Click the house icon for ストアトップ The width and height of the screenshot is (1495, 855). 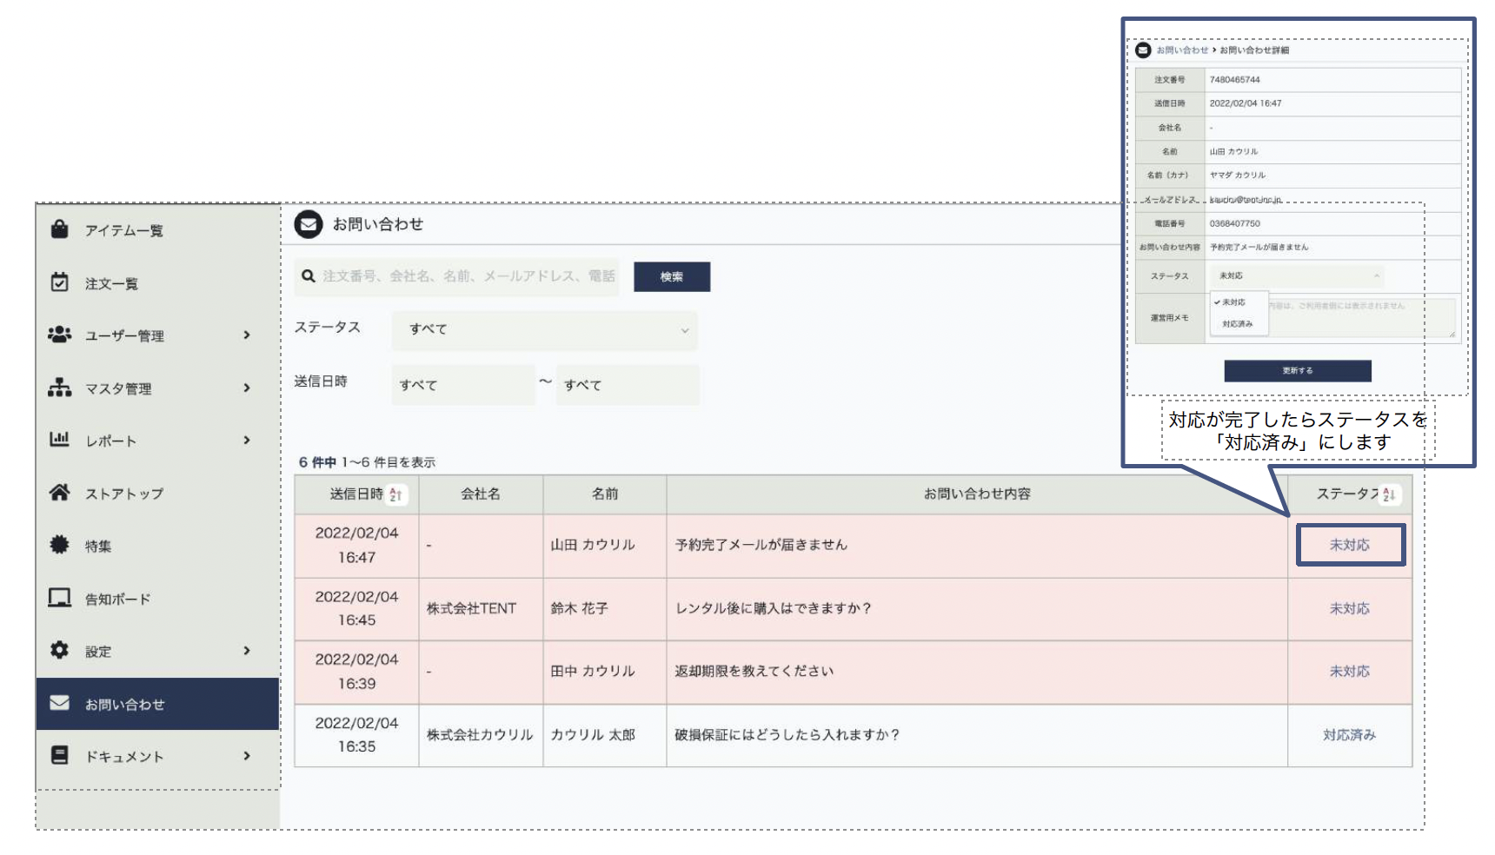pos(59,493)
